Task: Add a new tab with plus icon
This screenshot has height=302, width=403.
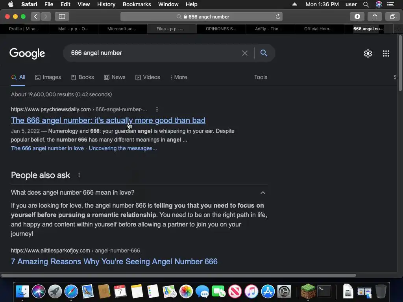Action: point(398,29)
